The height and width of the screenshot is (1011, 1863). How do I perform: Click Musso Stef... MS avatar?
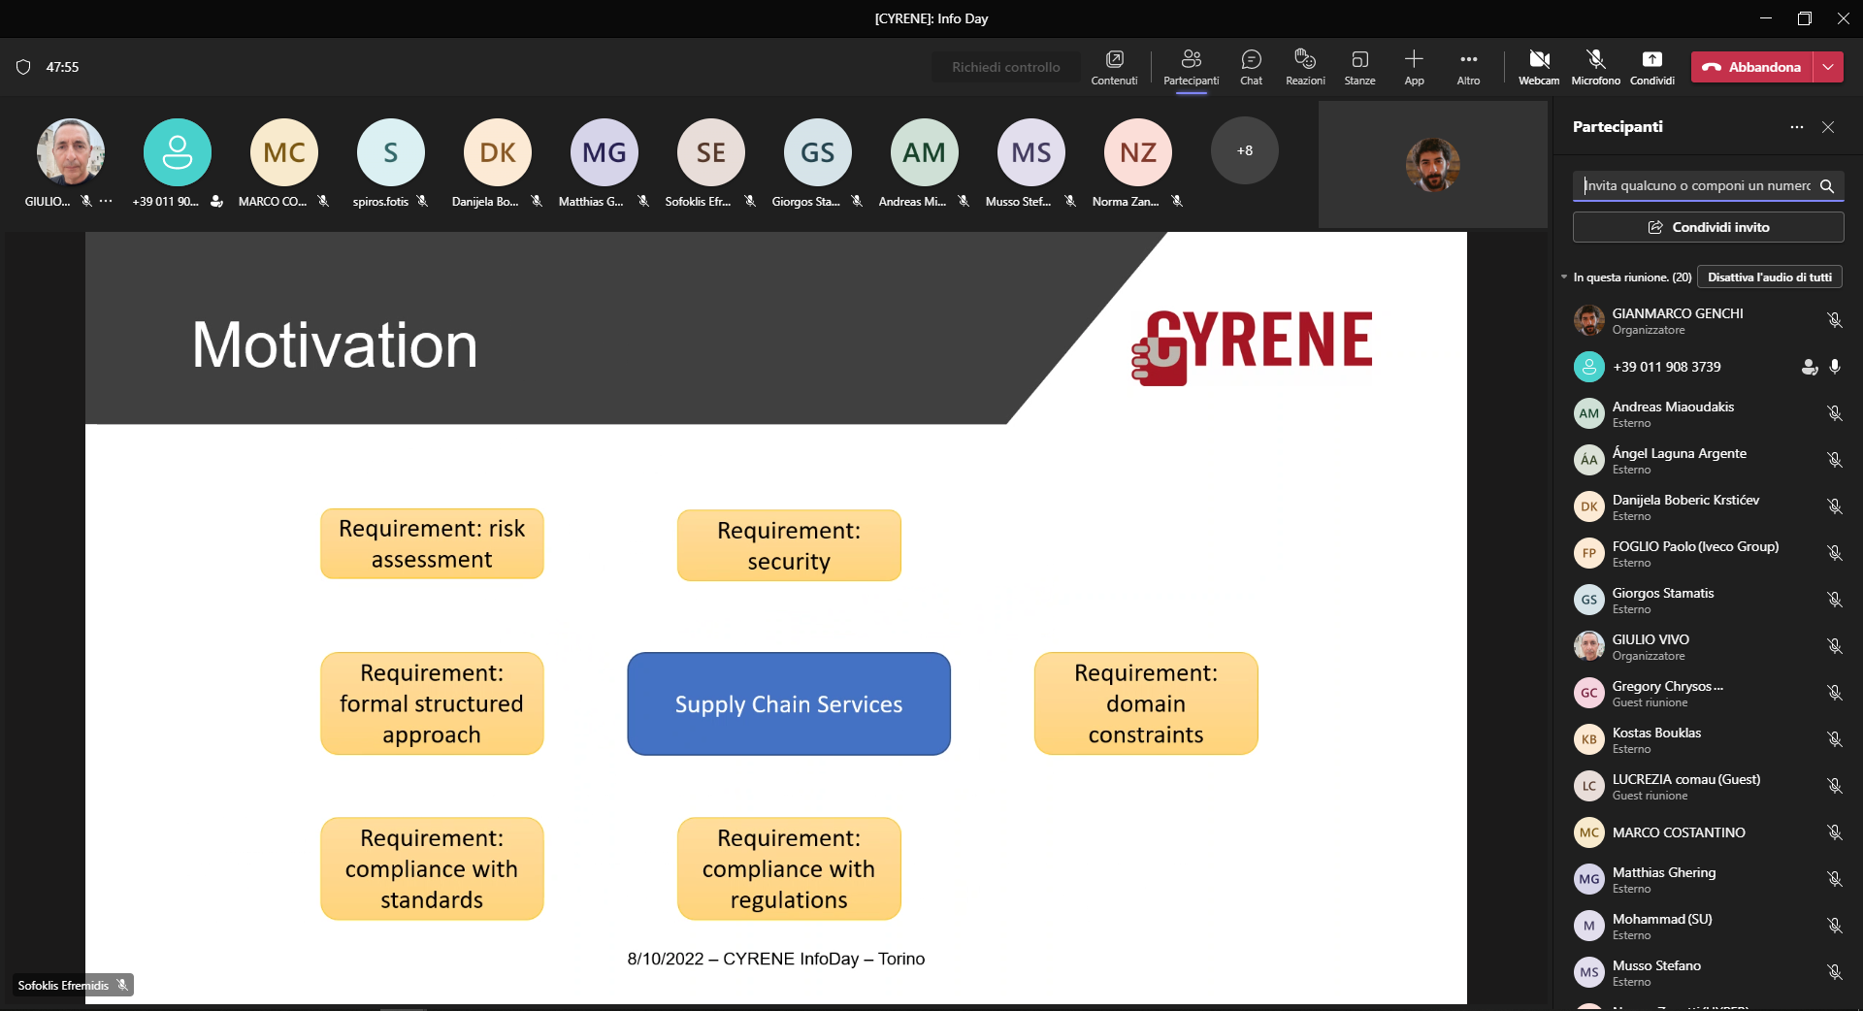coord(1031,151)
